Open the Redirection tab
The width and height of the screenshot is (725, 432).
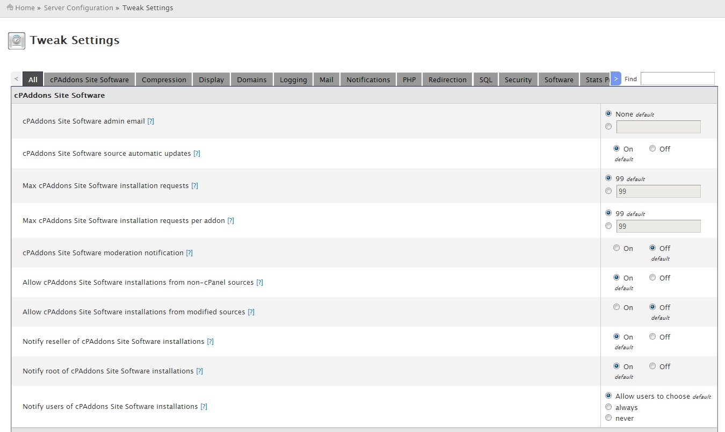coord(448,80)
